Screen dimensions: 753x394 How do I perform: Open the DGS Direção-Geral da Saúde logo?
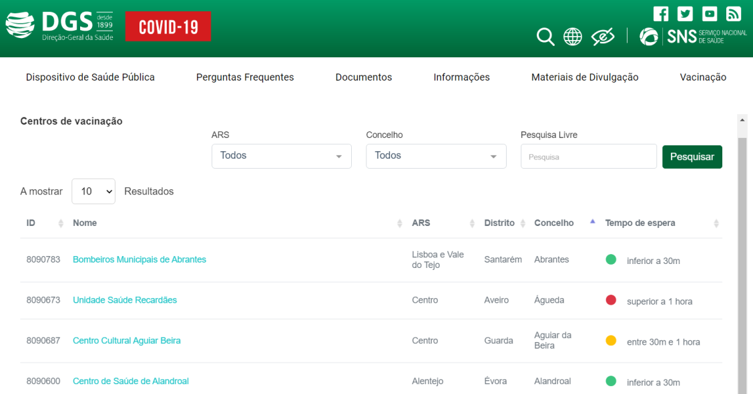59,26
